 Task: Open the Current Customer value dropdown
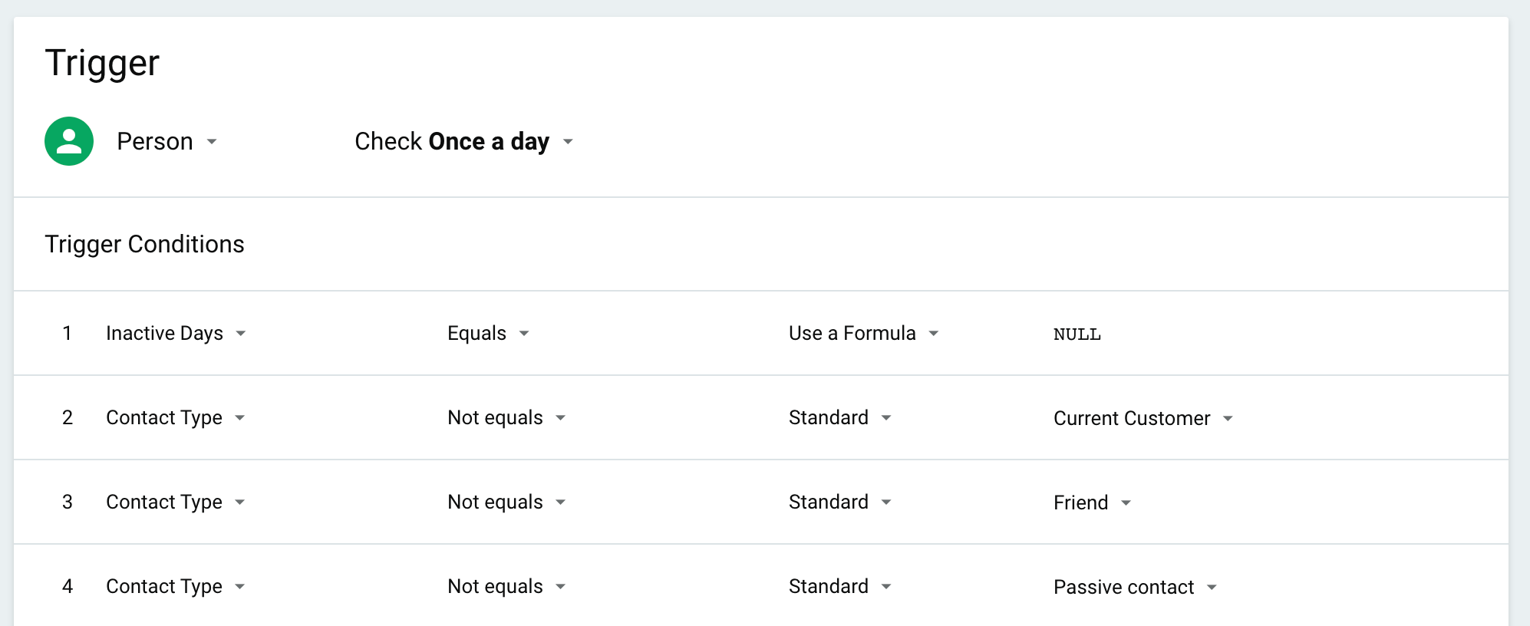click(1143, 419)
